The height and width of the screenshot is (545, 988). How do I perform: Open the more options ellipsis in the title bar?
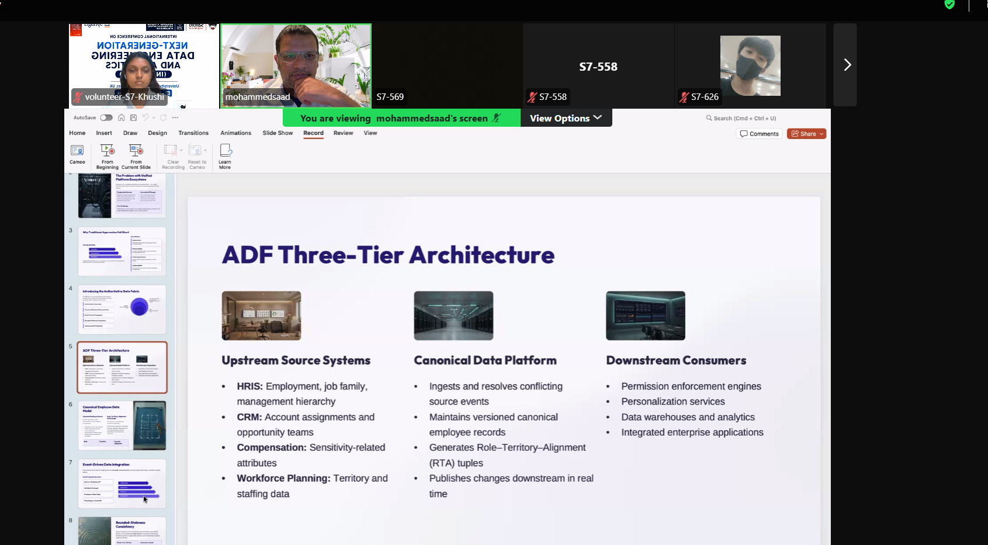[x=175, y=117]
